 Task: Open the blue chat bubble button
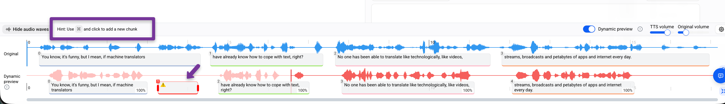click(720, 76)
